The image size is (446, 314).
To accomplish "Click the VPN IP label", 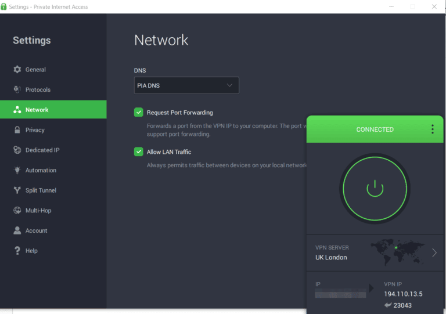I will point(393,284).
